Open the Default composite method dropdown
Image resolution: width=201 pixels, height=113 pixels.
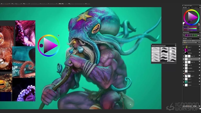(x=187, y=41)
